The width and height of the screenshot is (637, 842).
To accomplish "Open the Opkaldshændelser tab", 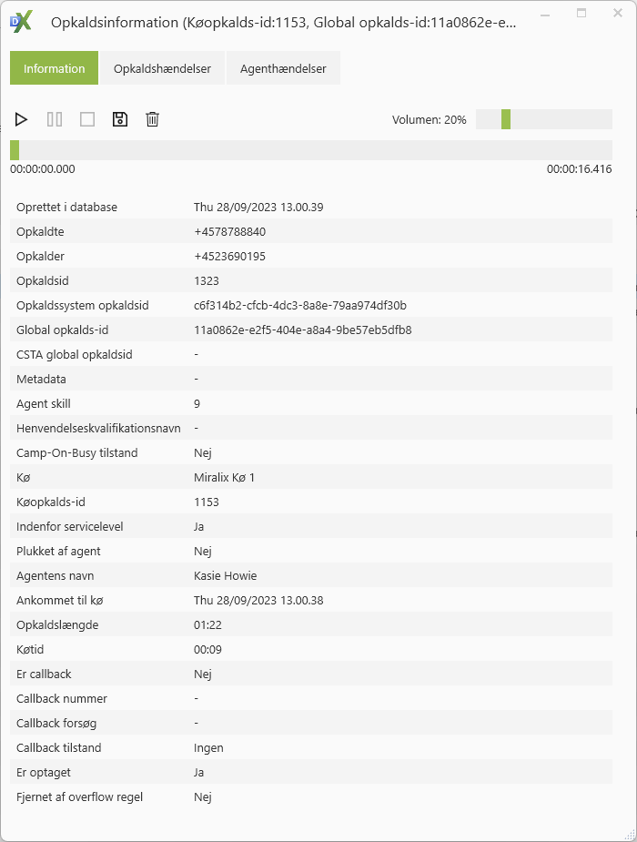I will coord(163,68).
